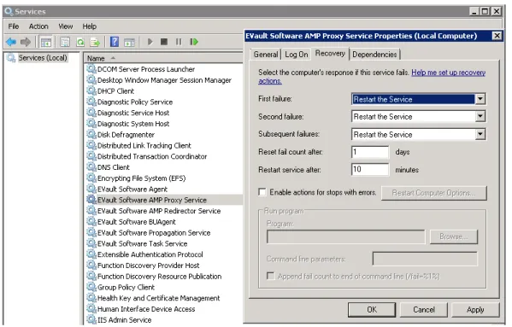Viewport: 512px width, 327px height.
Task: Click the Apply button
Action: (x=475, y=309)
